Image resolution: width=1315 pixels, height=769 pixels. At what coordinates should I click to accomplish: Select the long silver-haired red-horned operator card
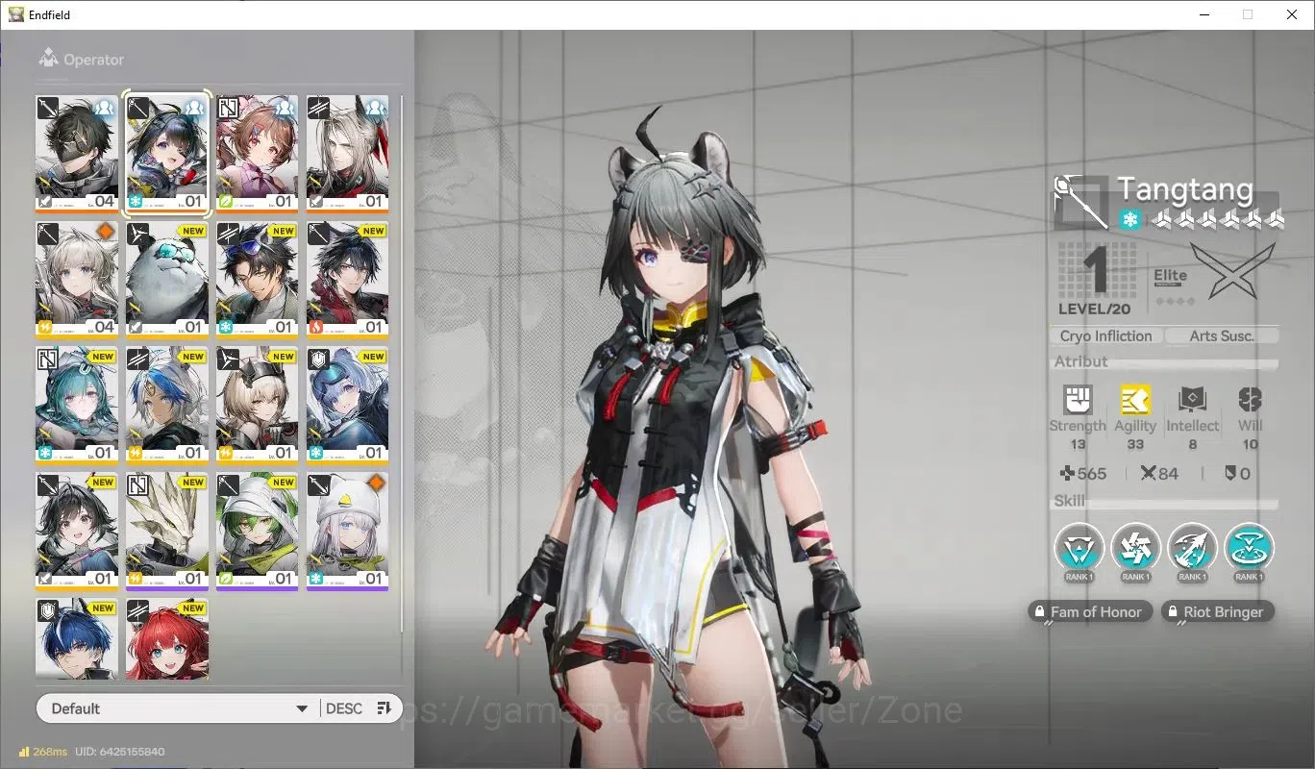point(347,153)
